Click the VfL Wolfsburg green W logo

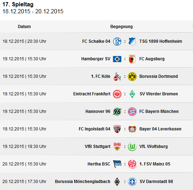(x=132, y=147)
